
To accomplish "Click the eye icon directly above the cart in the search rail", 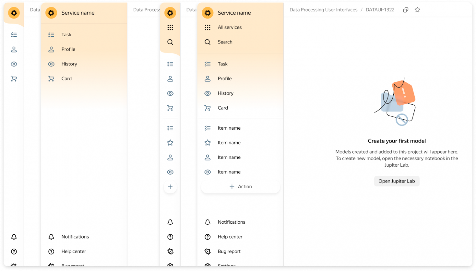I will (x=170, y=93).
